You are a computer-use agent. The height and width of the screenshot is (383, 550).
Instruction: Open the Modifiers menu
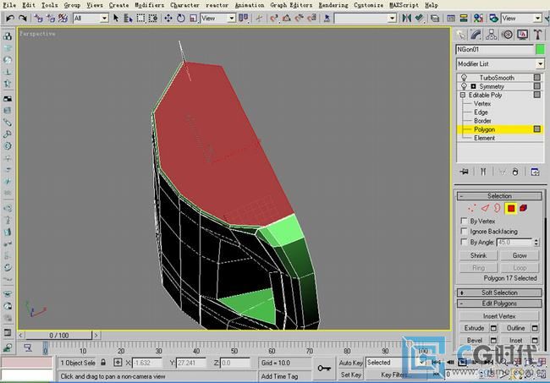150,5
